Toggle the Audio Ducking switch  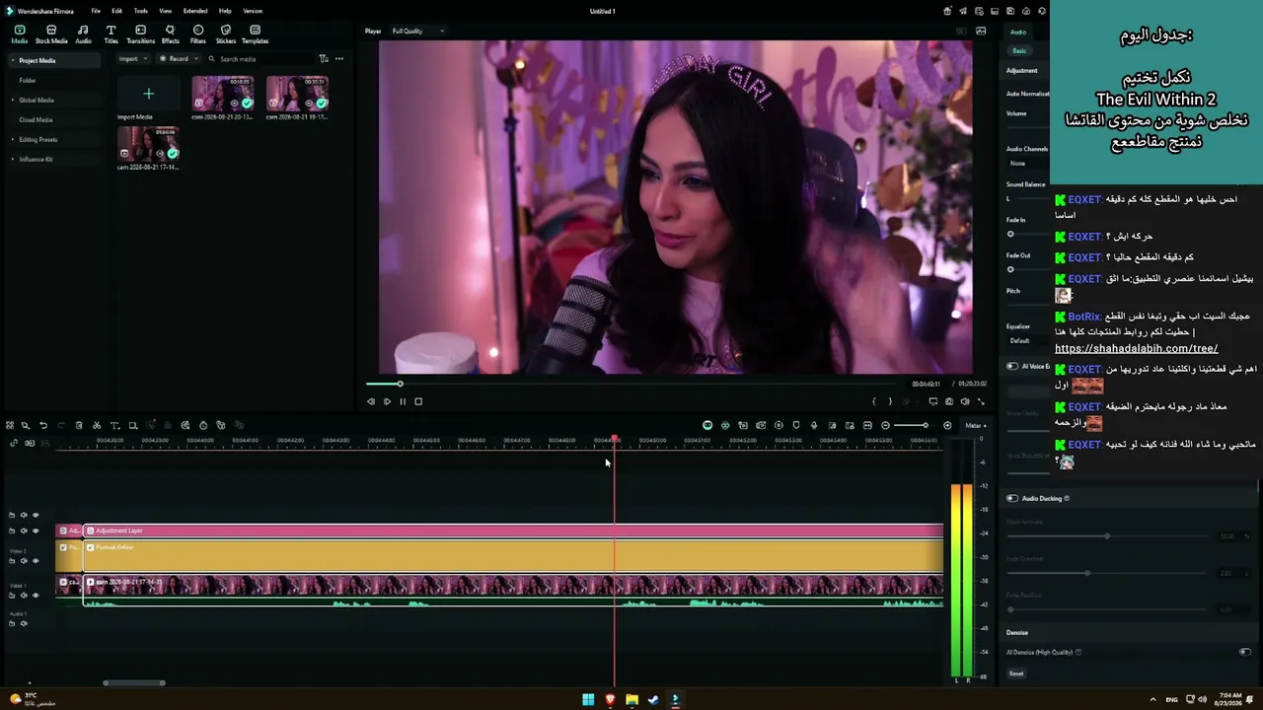(1012, 498)
